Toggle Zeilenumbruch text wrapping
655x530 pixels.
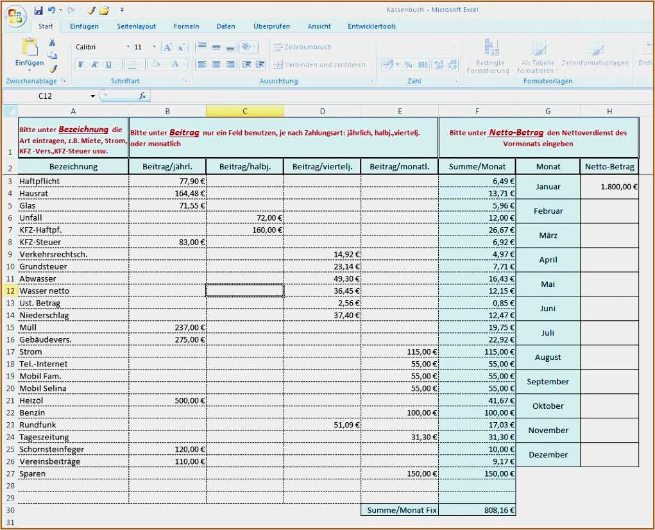[302, 47]
